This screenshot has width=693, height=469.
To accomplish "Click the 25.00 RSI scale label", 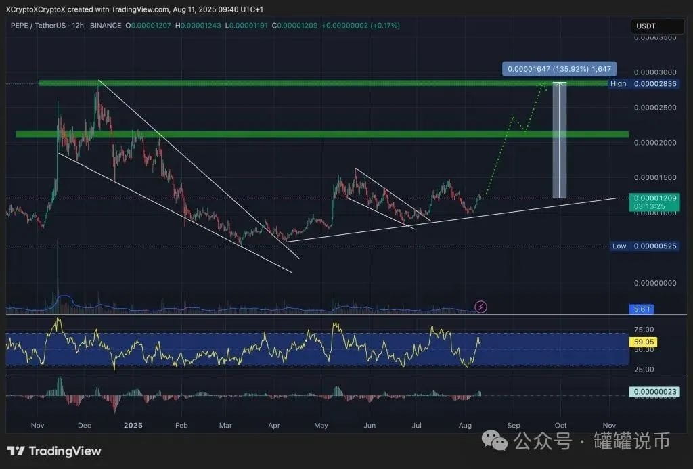I will pos(644,369).
